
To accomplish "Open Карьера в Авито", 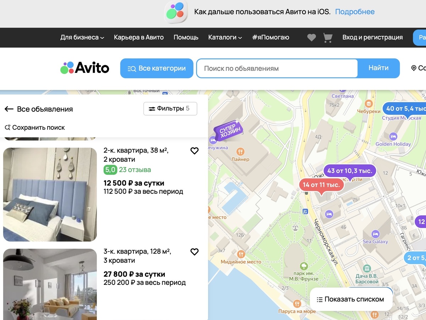I will (x=139, y=37).
